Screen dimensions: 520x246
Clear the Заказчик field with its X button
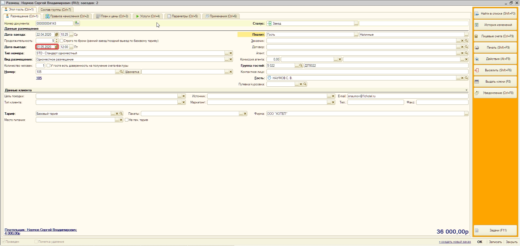[x=462, y=41]
